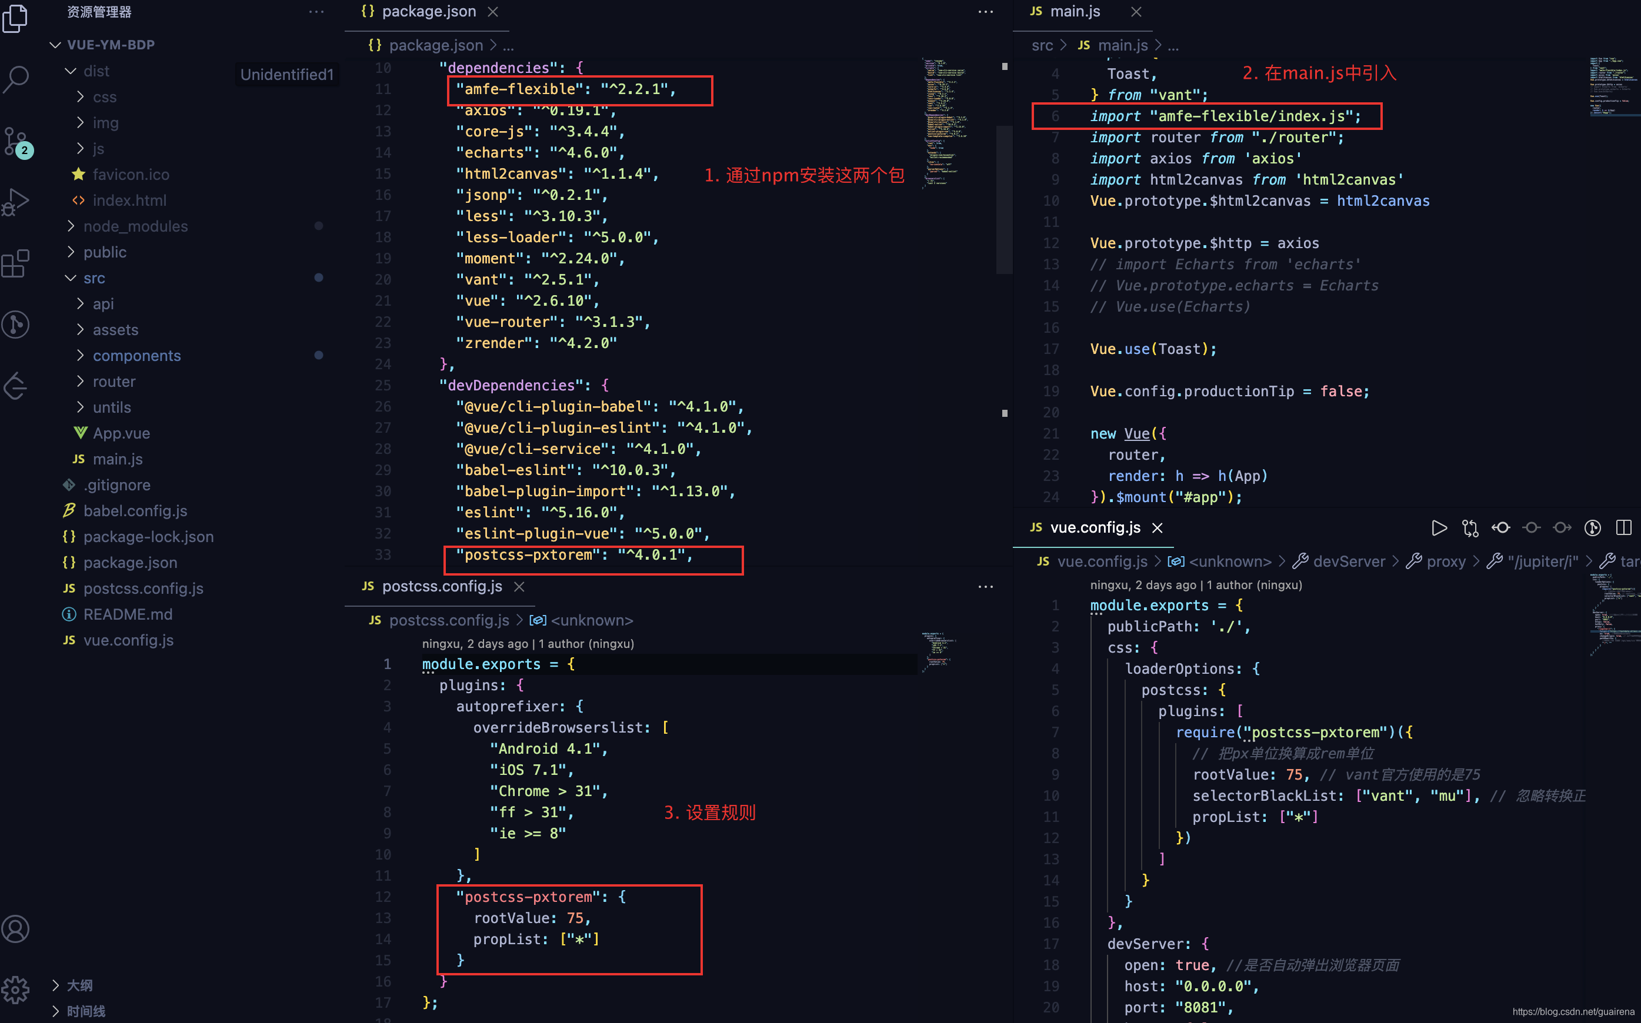Viewport: 1641px width, 1023px height.
Task: Switch to the postcss.config.js tab
Action: coord(441,586)
